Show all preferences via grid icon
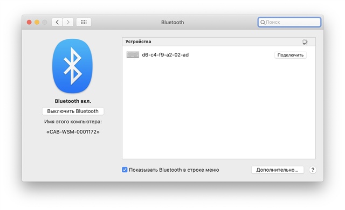Screen dimensions: 345x210 pos(84,22)
